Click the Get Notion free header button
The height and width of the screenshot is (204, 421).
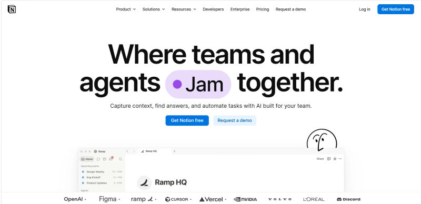pyautogui.click(x=396, y=9)
